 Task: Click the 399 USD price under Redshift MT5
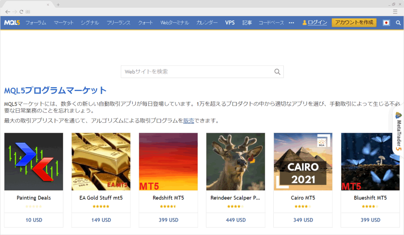click(x=168, y=220)
